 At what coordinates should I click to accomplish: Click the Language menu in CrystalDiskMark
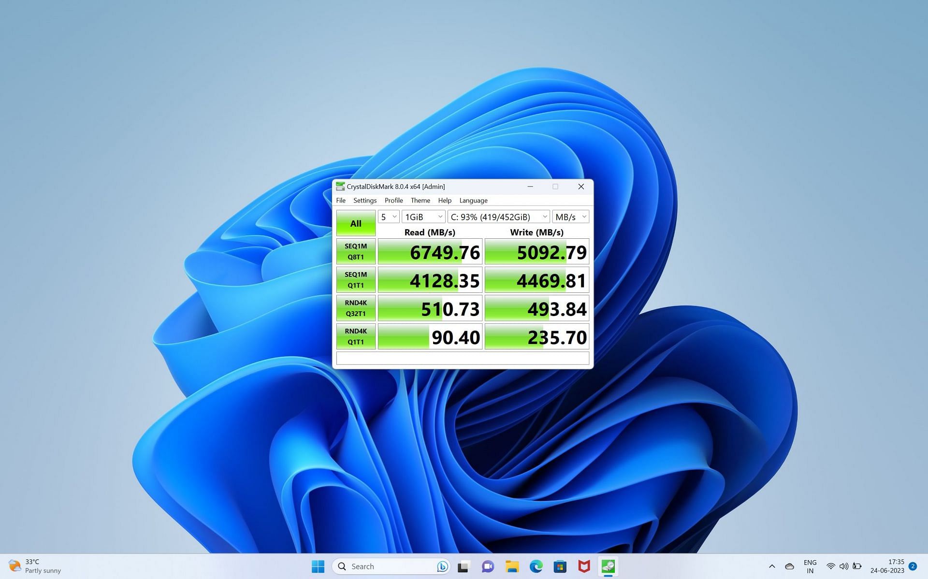click(473, 200)
